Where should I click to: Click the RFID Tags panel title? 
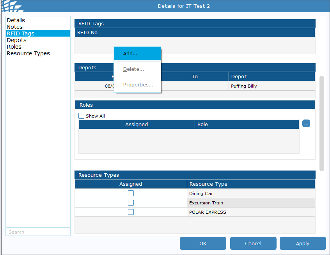(91, 23)
